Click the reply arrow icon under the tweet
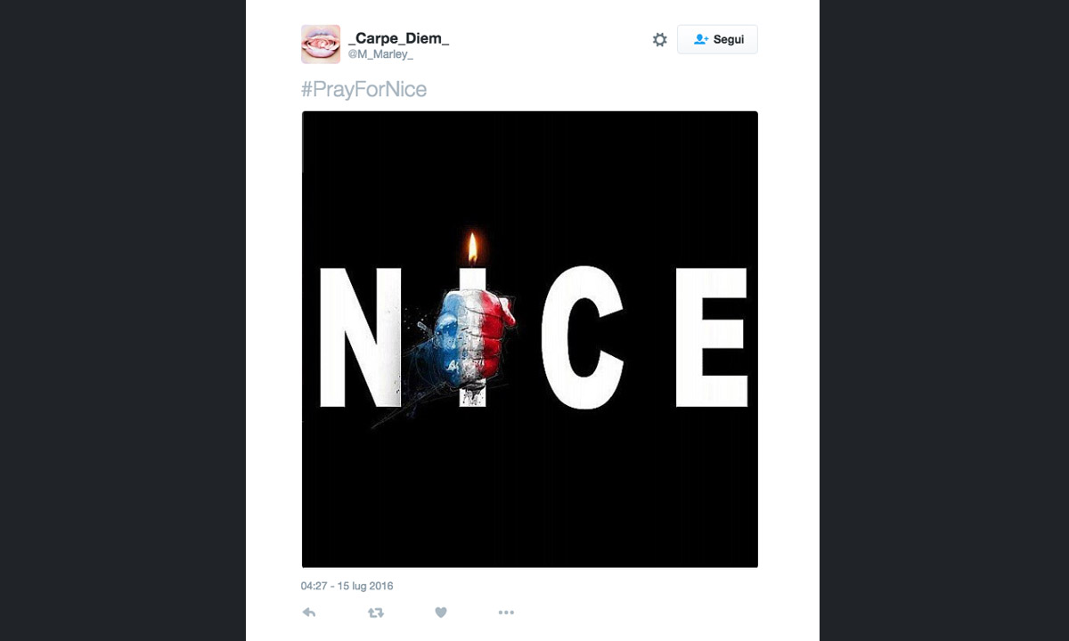The height and width of the screenshot is (641, 1069). 309,613
